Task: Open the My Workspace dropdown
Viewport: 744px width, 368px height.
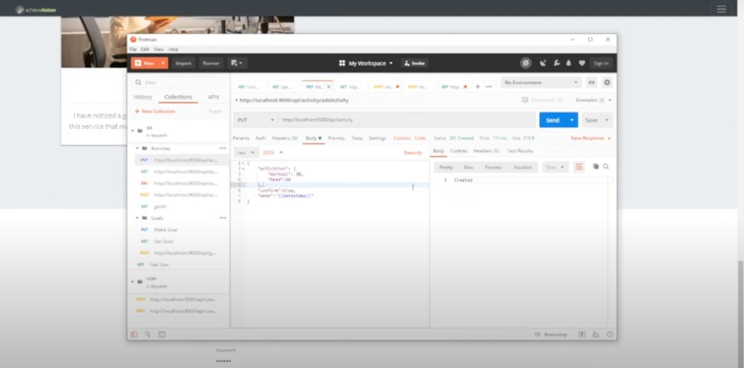Action: (x=366, y=63)
